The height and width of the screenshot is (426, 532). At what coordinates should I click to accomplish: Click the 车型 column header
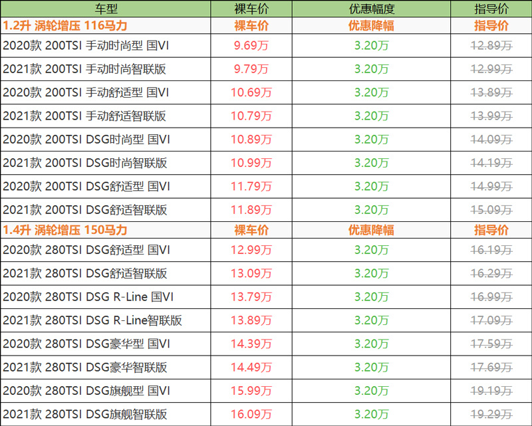(x=106, y=9)
